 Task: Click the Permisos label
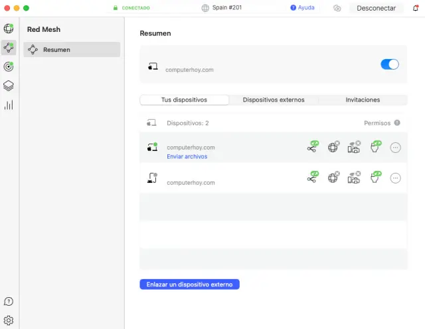(377, 123)
